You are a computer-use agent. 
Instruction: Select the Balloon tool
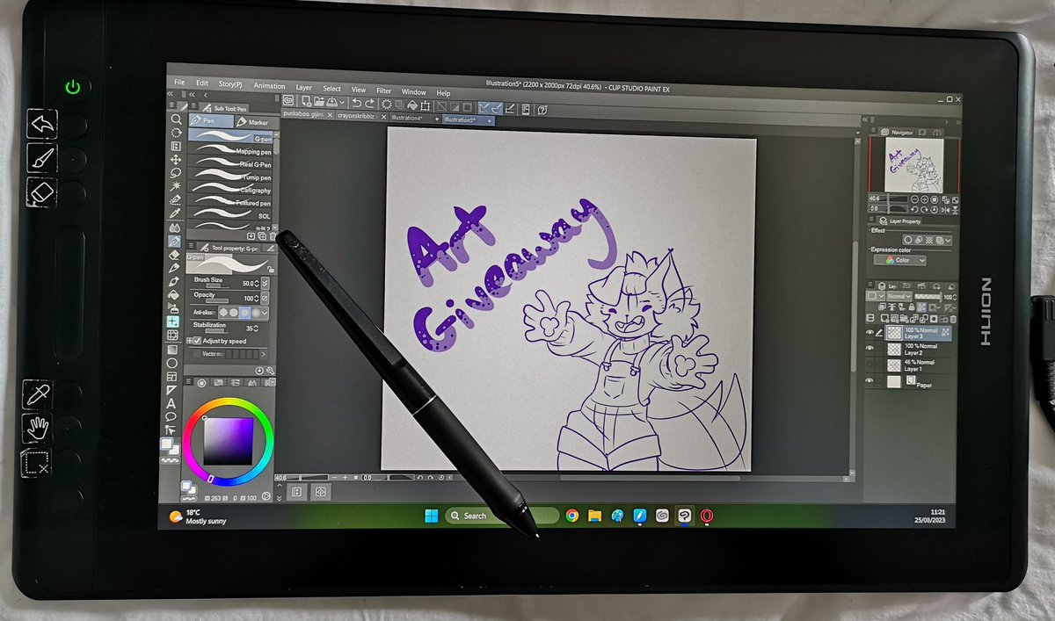(172, 417)
